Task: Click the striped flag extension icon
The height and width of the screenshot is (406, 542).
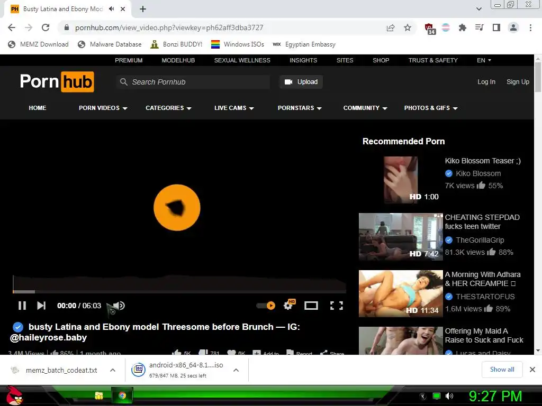Action: coord(446,27)
